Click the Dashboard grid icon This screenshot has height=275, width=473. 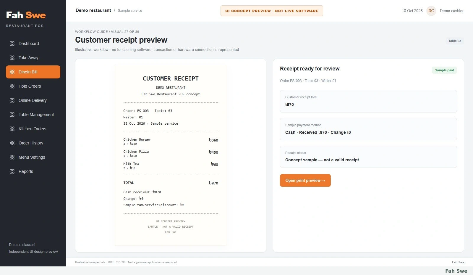click(12, 44)
